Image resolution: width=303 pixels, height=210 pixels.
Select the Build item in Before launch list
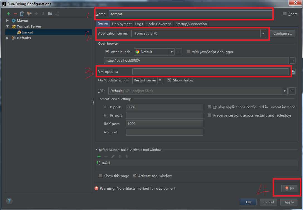click(197, 163)
